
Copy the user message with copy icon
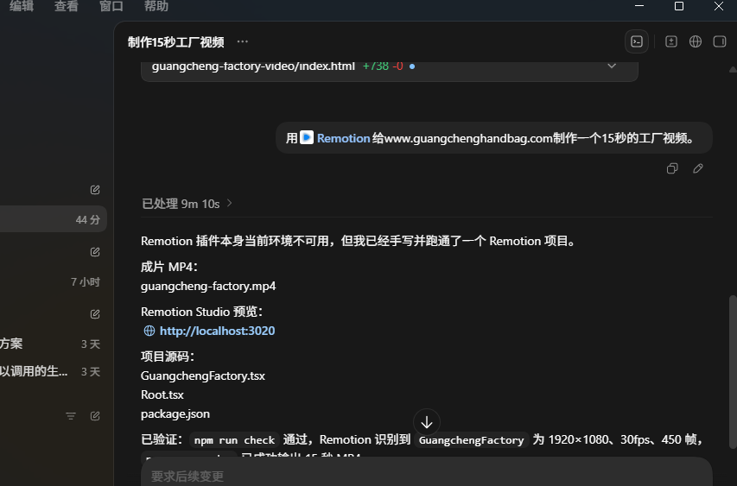coord(672,168)
